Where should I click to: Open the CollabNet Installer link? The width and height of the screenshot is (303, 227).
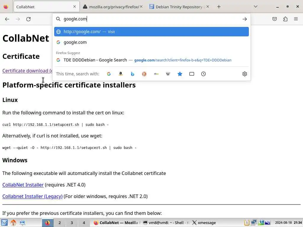point(23,185)
